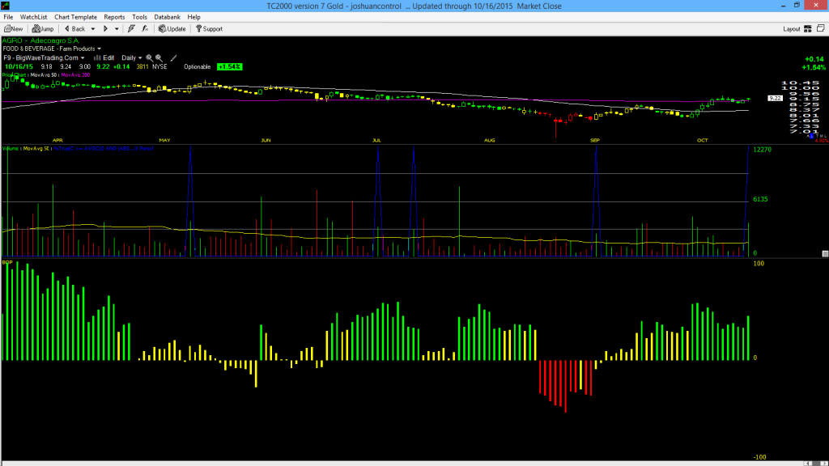Click the first magnifier zoom icon

(x=149, y=58)
